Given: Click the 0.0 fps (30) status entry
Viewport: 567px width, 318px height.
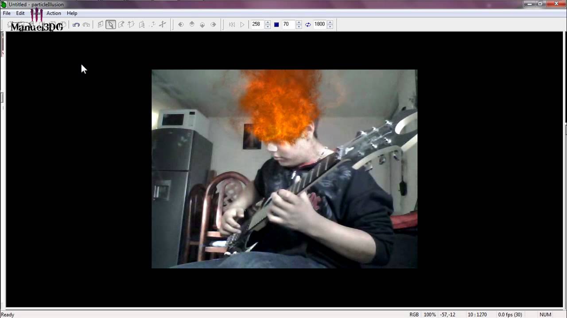Looking at the screenshot, I should click(x=510, y=314).
